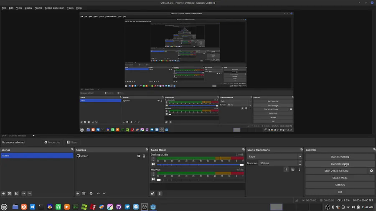Toggle lock on the Screen source

(x=144, y=156)
